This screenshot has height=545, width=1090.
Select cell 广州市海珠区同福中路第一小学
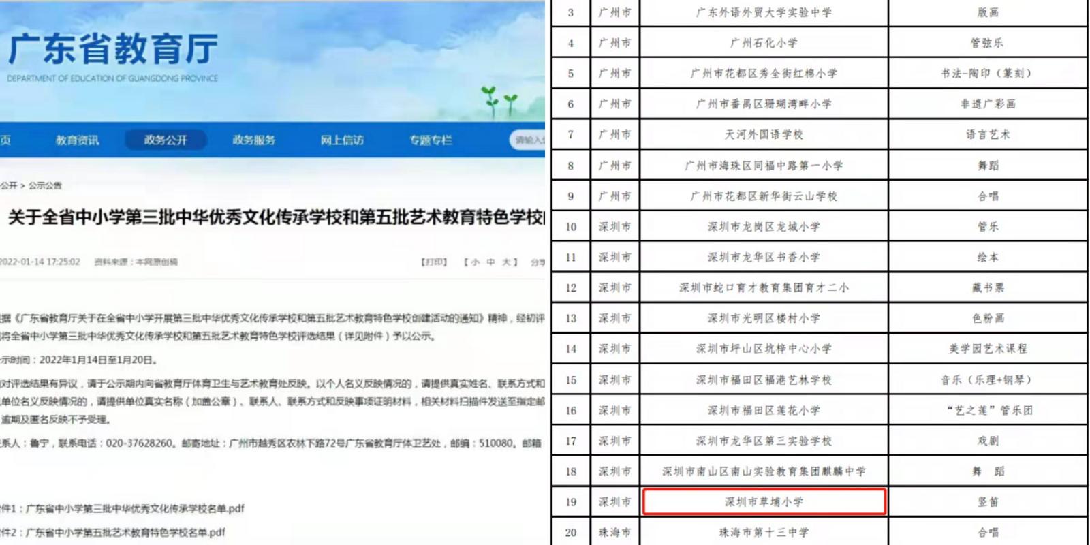point(764,166)
